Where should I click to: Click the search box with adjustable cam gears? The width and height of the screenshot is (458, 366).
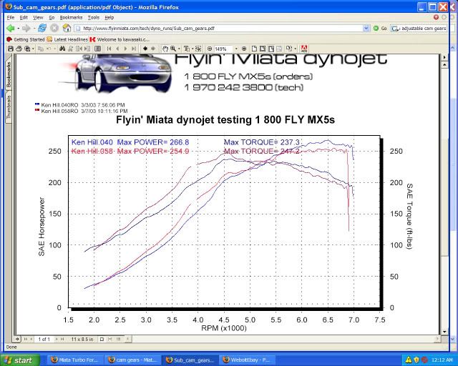[419, 29]
